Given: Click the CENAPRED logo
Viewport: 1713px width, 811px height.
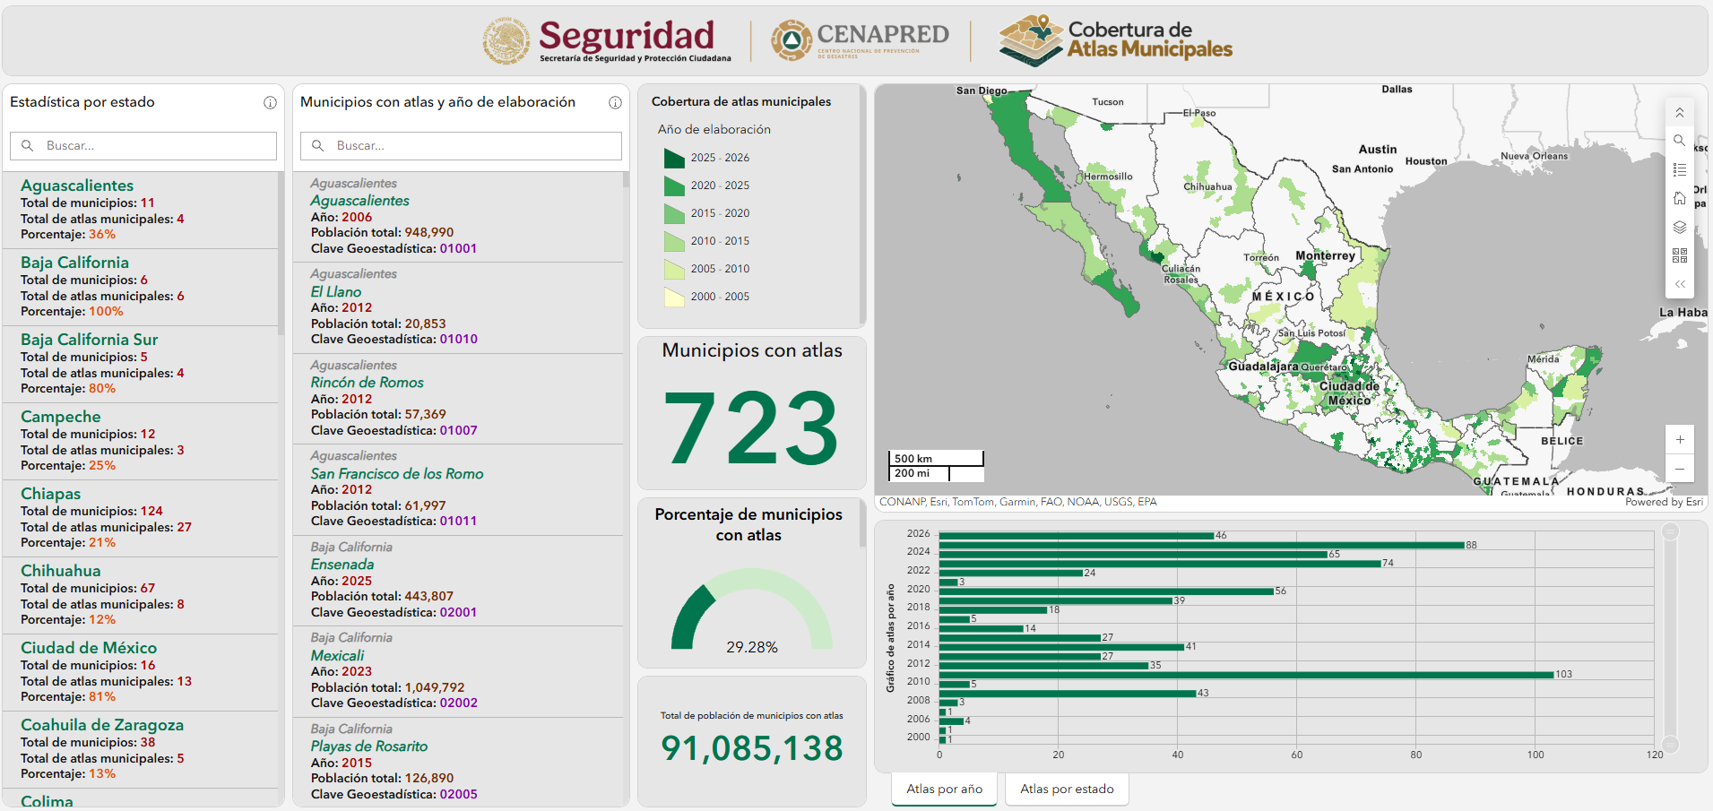Looking at the screenshot, I should coord(860,40).
